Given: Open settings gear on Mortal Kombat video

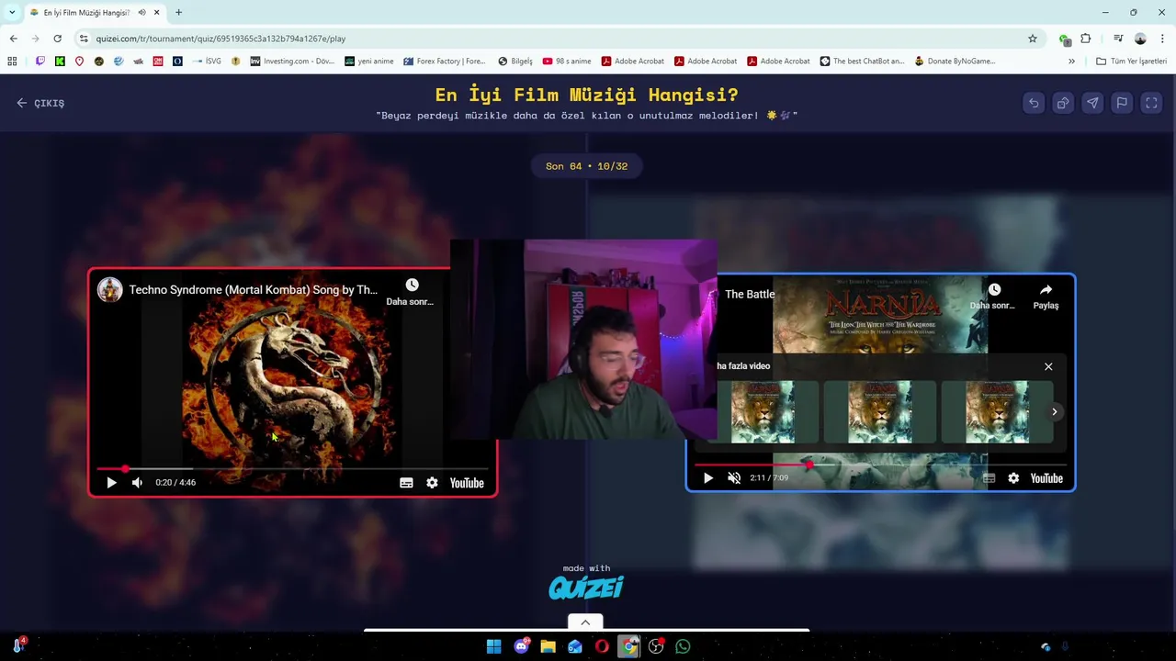Looking at the screenshot, I should (432, 483).
